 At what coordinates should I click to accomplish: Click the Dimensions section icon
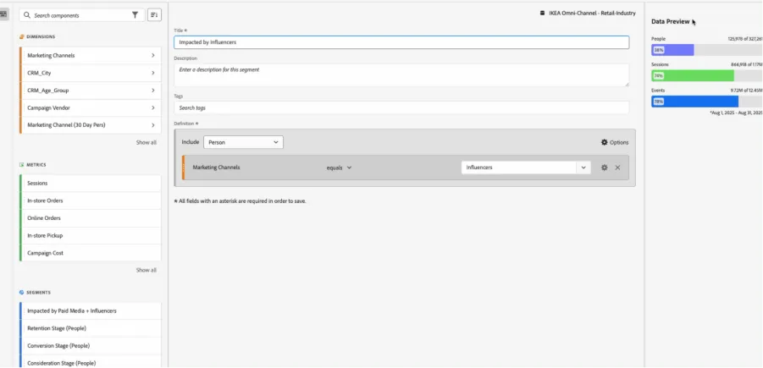[21, 36]
